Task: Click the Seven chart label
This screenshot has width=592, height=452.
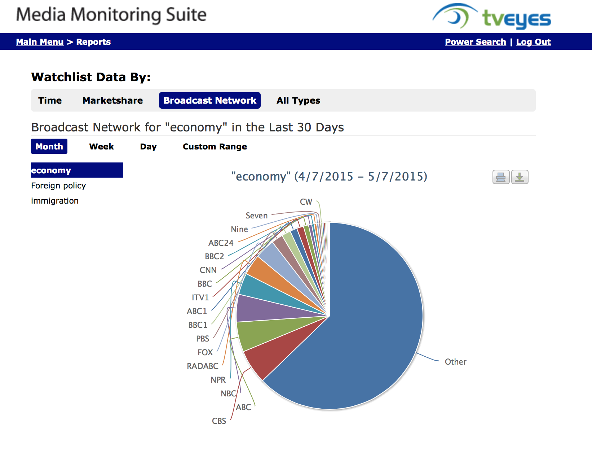Action: [x=257, y=216]
